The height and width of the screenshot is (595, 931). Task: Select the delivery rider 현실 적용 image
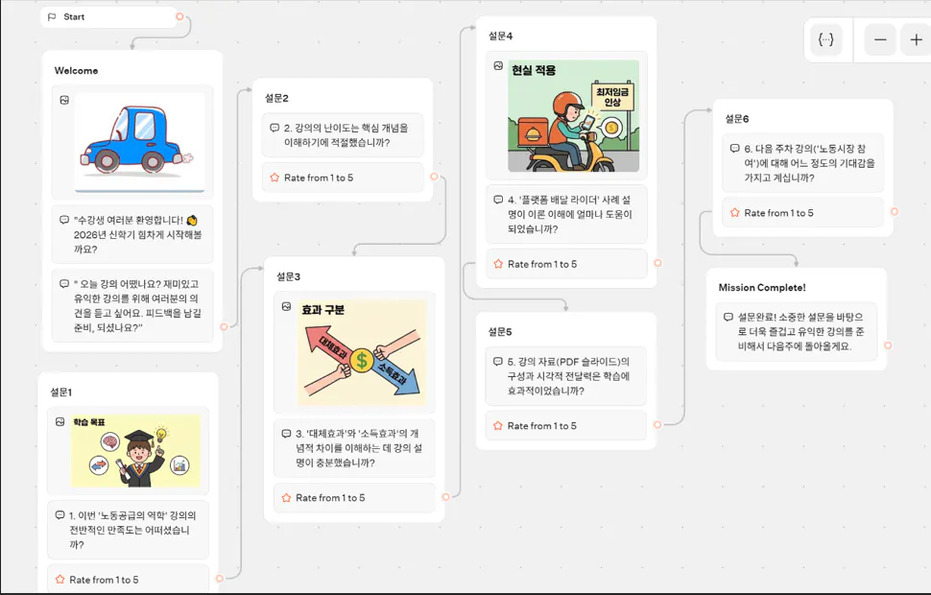574,116
